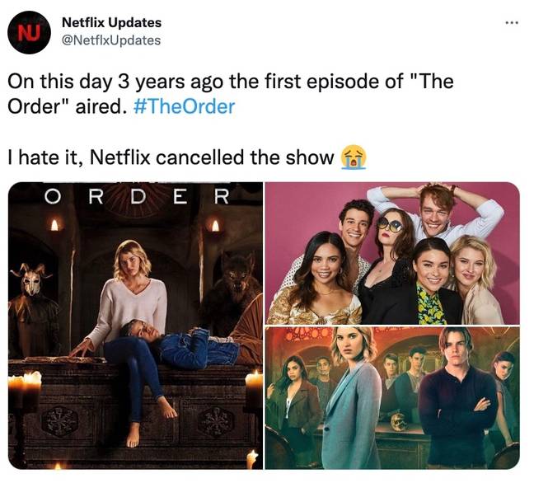Click the "Netflix cancelled the show" sentence
The image size is (534, 483).
point(212,157)
